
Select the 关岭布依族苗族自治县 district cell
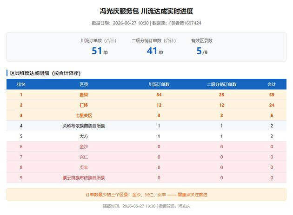(84, 126)
